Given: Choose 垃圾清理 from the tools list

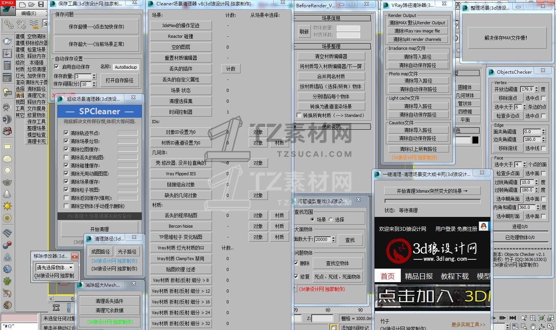Looking at the screenshot, I should pyautogui.click(x=37, y=69).
